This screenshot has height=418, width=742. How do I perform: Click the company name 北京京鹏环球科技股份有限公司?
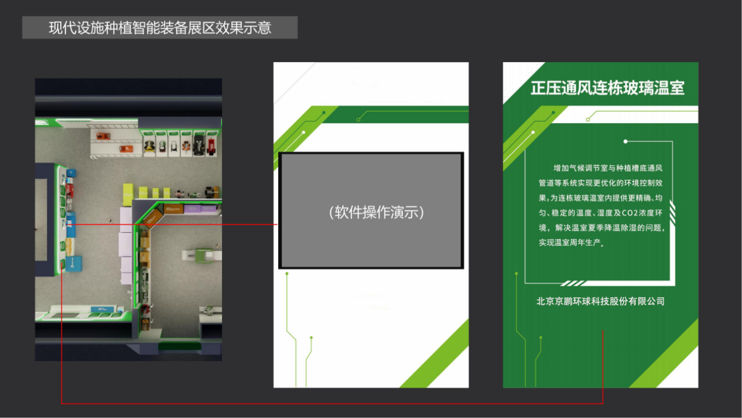[x=600, y=301]
